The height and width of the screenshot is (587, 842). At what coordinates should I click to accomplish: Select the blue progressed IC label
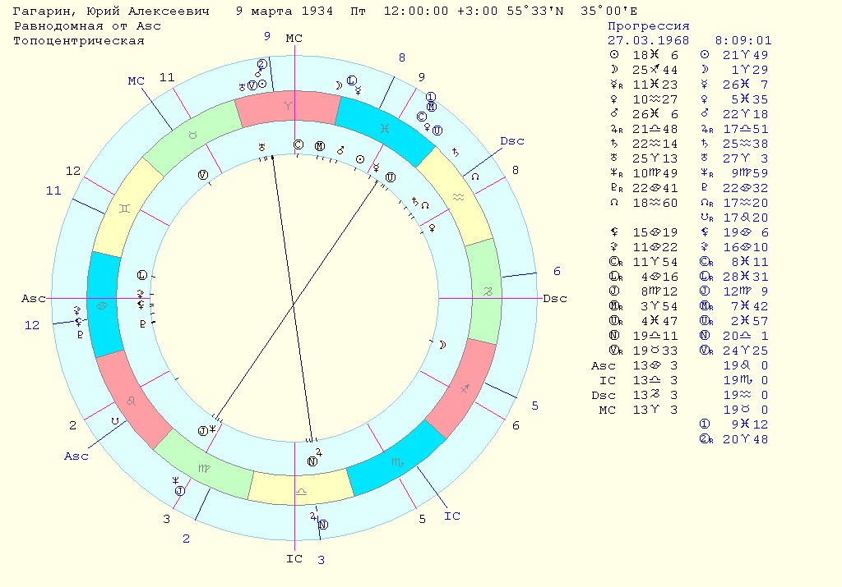[452, 516]
